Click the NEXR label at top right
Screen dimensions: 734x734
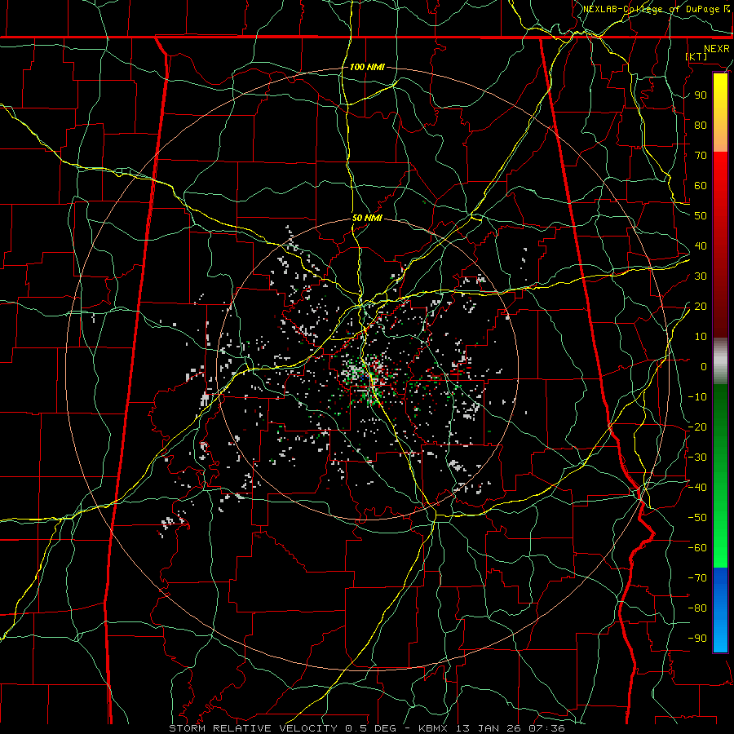tap(717, 49)
